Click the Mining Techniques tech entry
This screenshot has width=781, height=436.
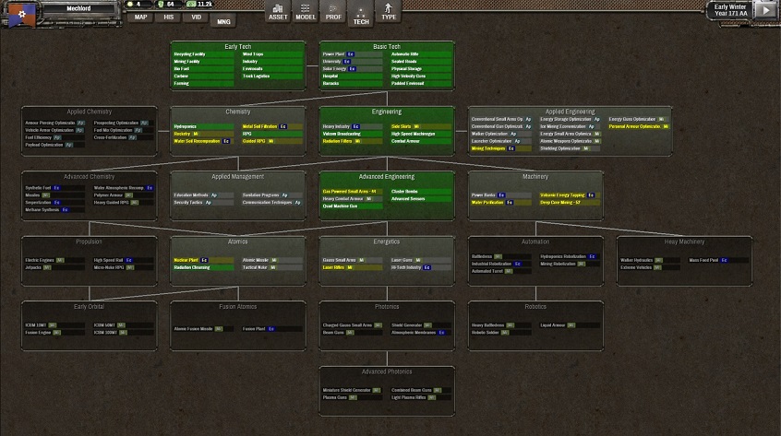pos(501,148)
